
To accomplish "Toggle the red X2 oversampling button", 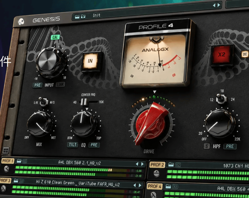I will click(221, 55).
